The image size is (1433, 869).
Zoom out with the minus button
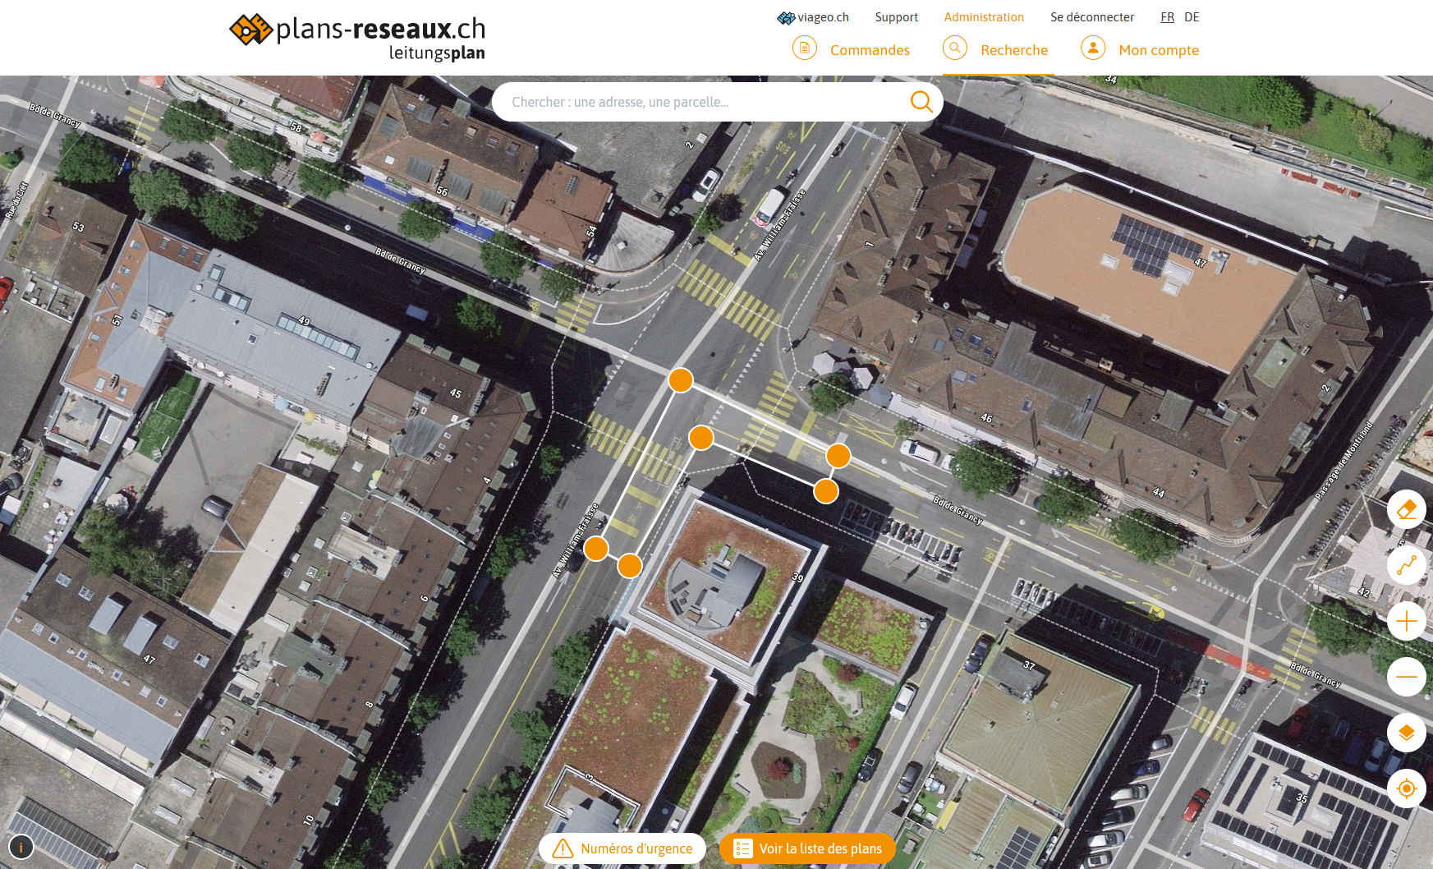point(1406,677)
